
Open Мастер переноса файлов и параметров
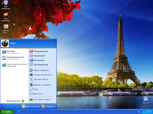pos(14,65)
